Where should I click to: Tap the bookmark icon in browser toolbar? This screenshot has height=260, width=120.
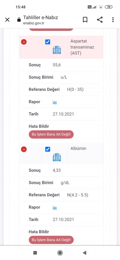(x=85, y=20)
